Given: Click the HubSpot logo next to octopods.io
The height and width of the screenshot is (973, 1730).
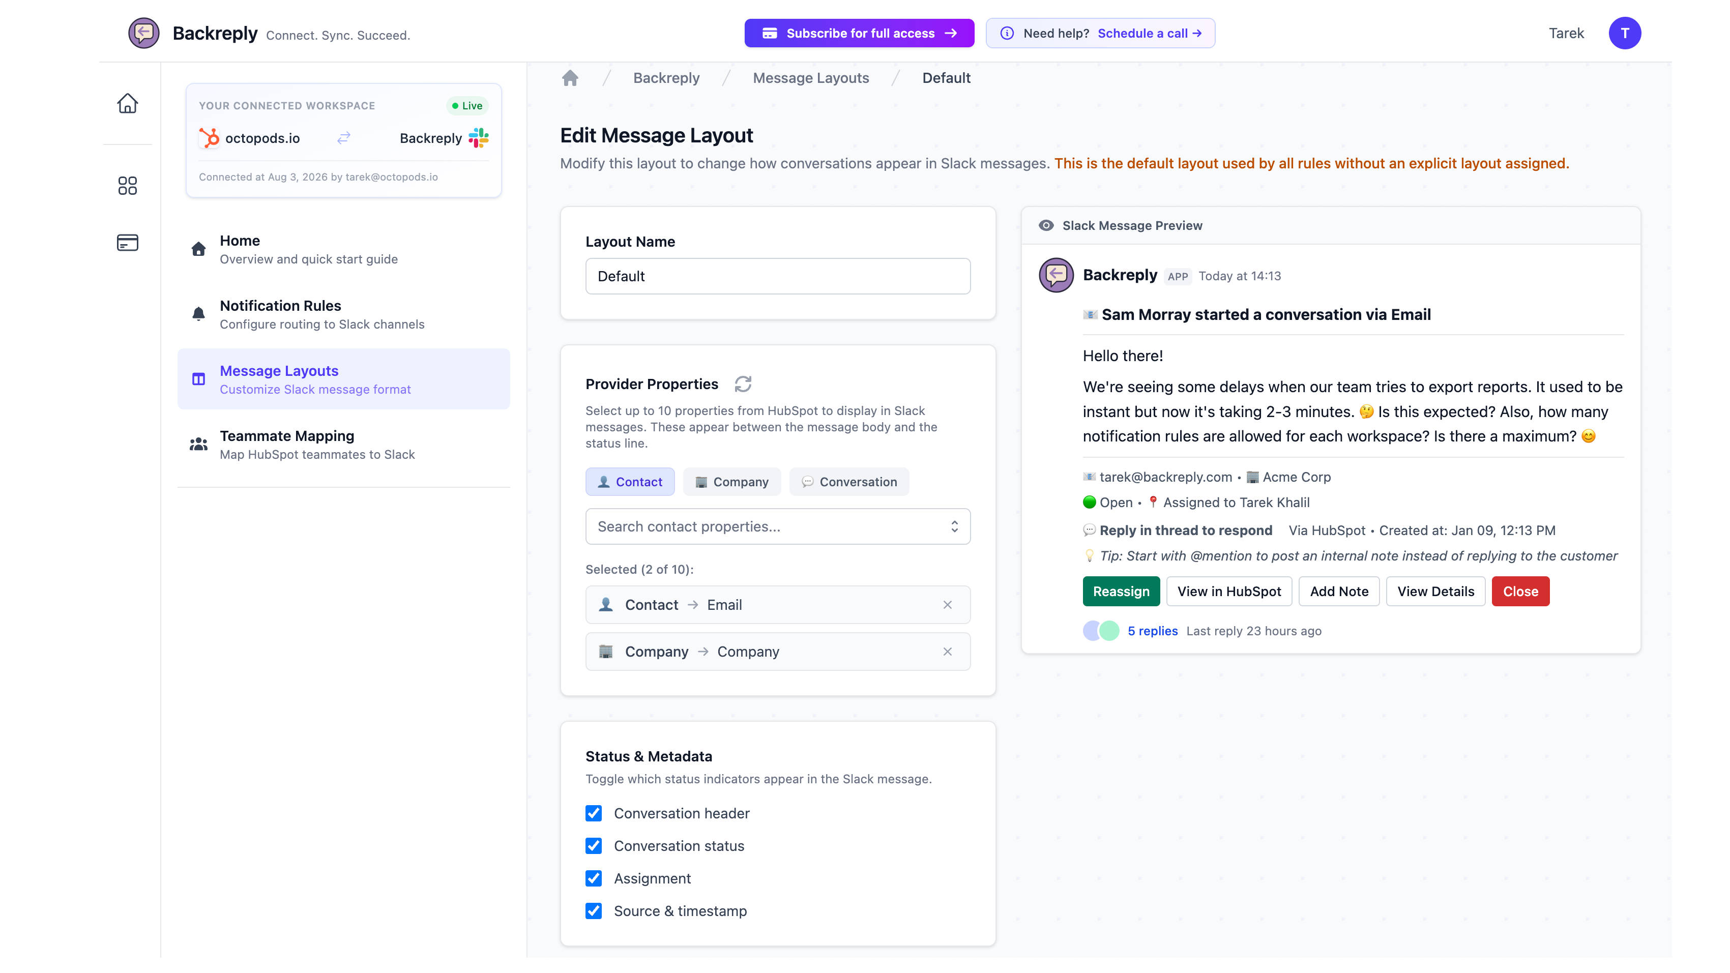Looking at the screenshot, I should click(x=209, y=138).
